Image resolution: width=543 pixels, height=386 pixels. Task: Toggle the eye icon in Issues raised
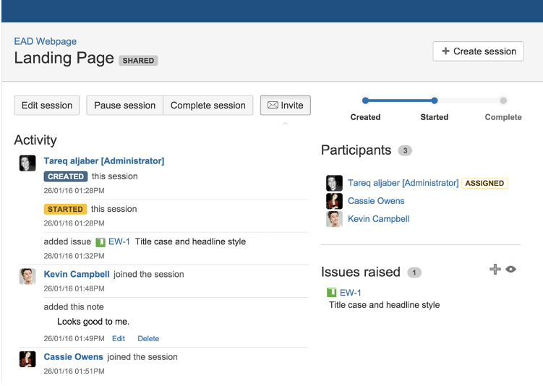point(510,270)
